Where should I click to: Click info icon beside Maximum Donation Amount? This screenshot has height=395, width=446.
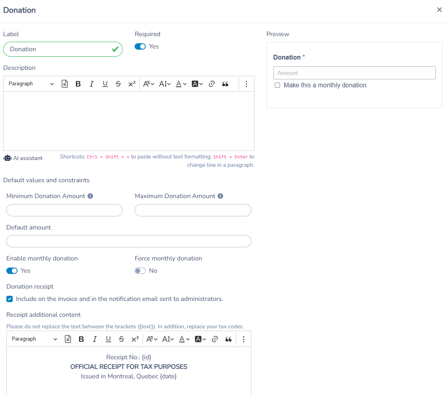(x=220, y=196)
